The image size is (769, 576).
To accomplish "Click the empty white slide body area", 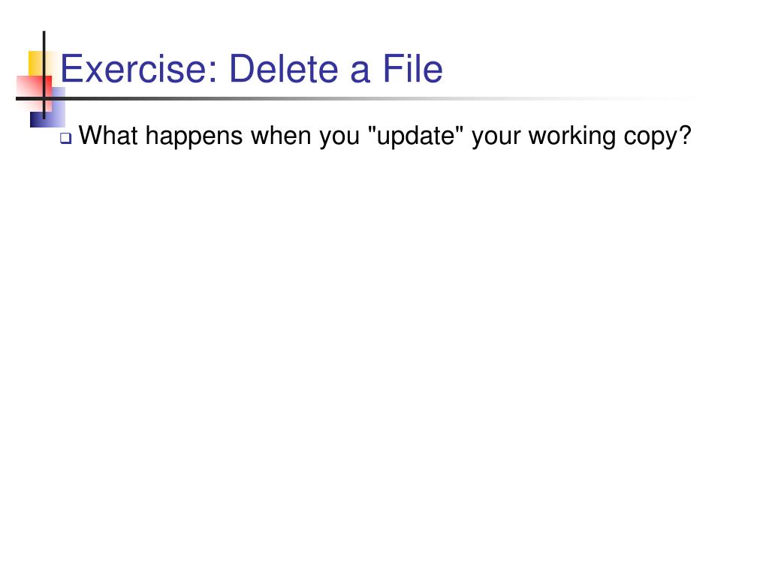I will click(384, 343).
